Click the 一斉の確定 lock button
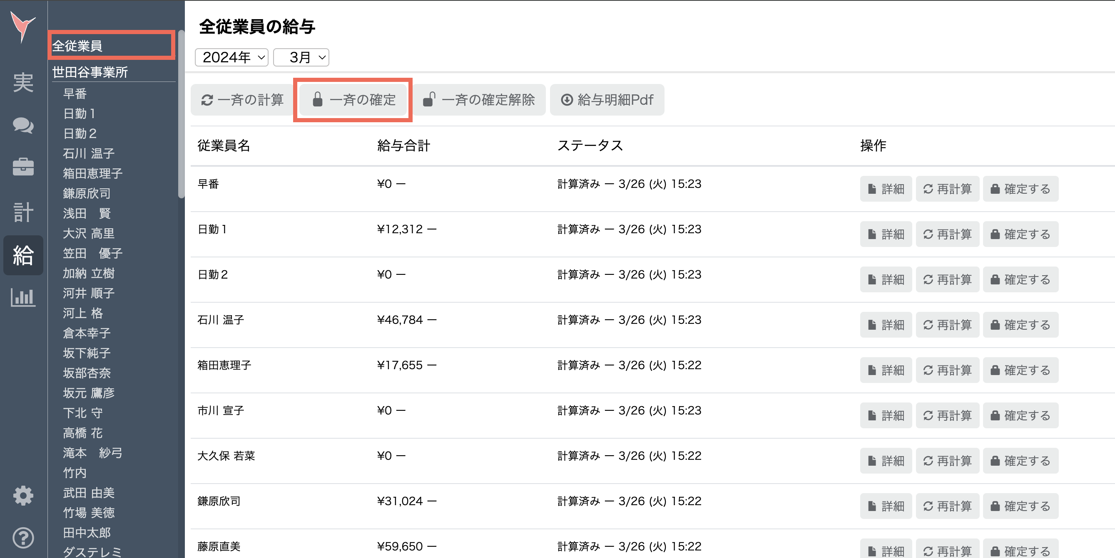Screen dimensions: 1115x558 (353, 100)
